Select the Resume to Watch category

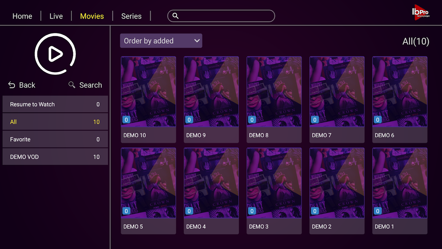click(x=55, y=104)
